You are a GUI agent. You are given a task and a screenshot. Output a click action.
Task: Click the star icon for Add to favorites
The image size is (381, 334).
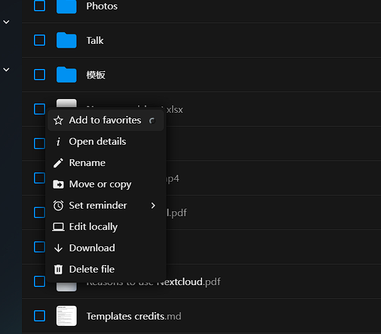(x=58, y=120)
